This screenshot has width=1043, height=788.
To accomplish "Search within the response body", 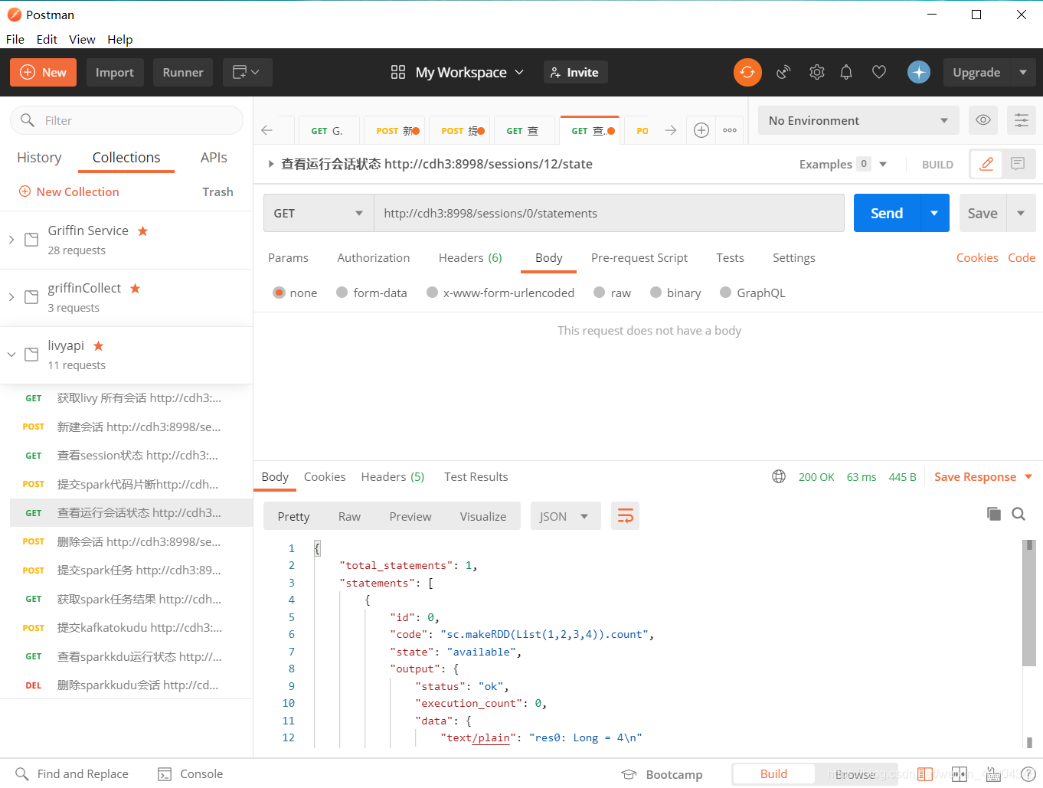I will point(1018,514).
